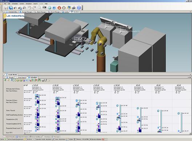Click the first timeline marker in Schedule1:8 column
The height and width of the screenshot is (141, 192).
coord(179,113)
